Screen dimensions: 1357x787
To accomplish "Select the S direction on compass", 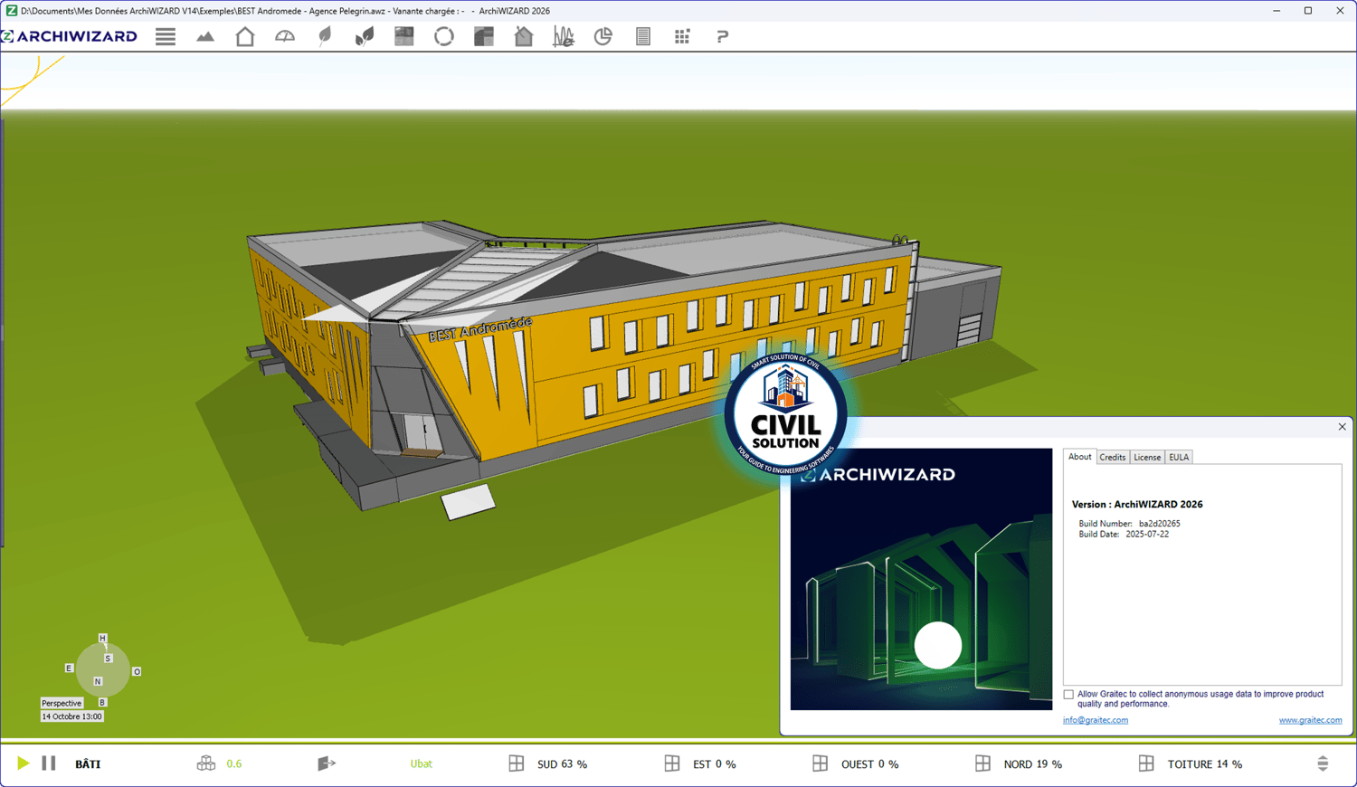I will point(108,659).
